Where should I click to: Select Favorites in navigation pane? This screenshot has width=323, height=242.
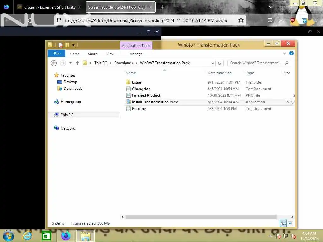[68, 75]
